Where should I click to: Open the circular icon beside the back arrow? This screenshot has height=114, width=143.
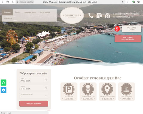pos(7,2)
